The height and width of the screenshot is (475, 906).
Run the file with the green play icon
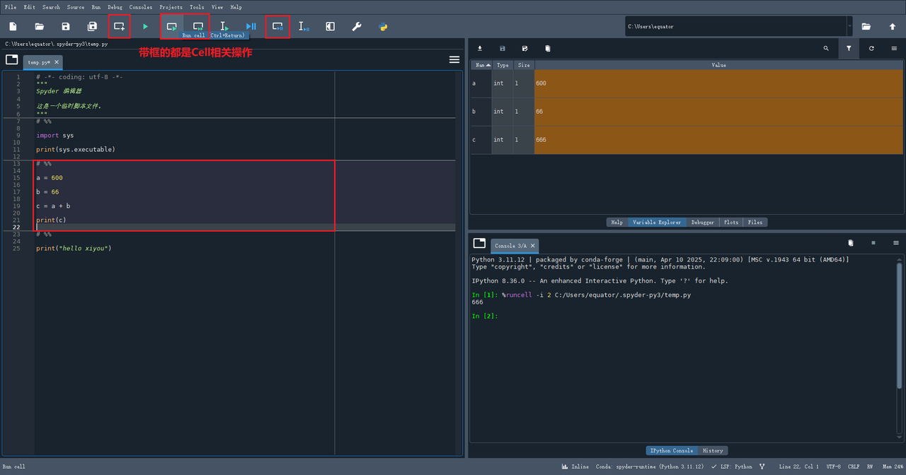point(145,26)
